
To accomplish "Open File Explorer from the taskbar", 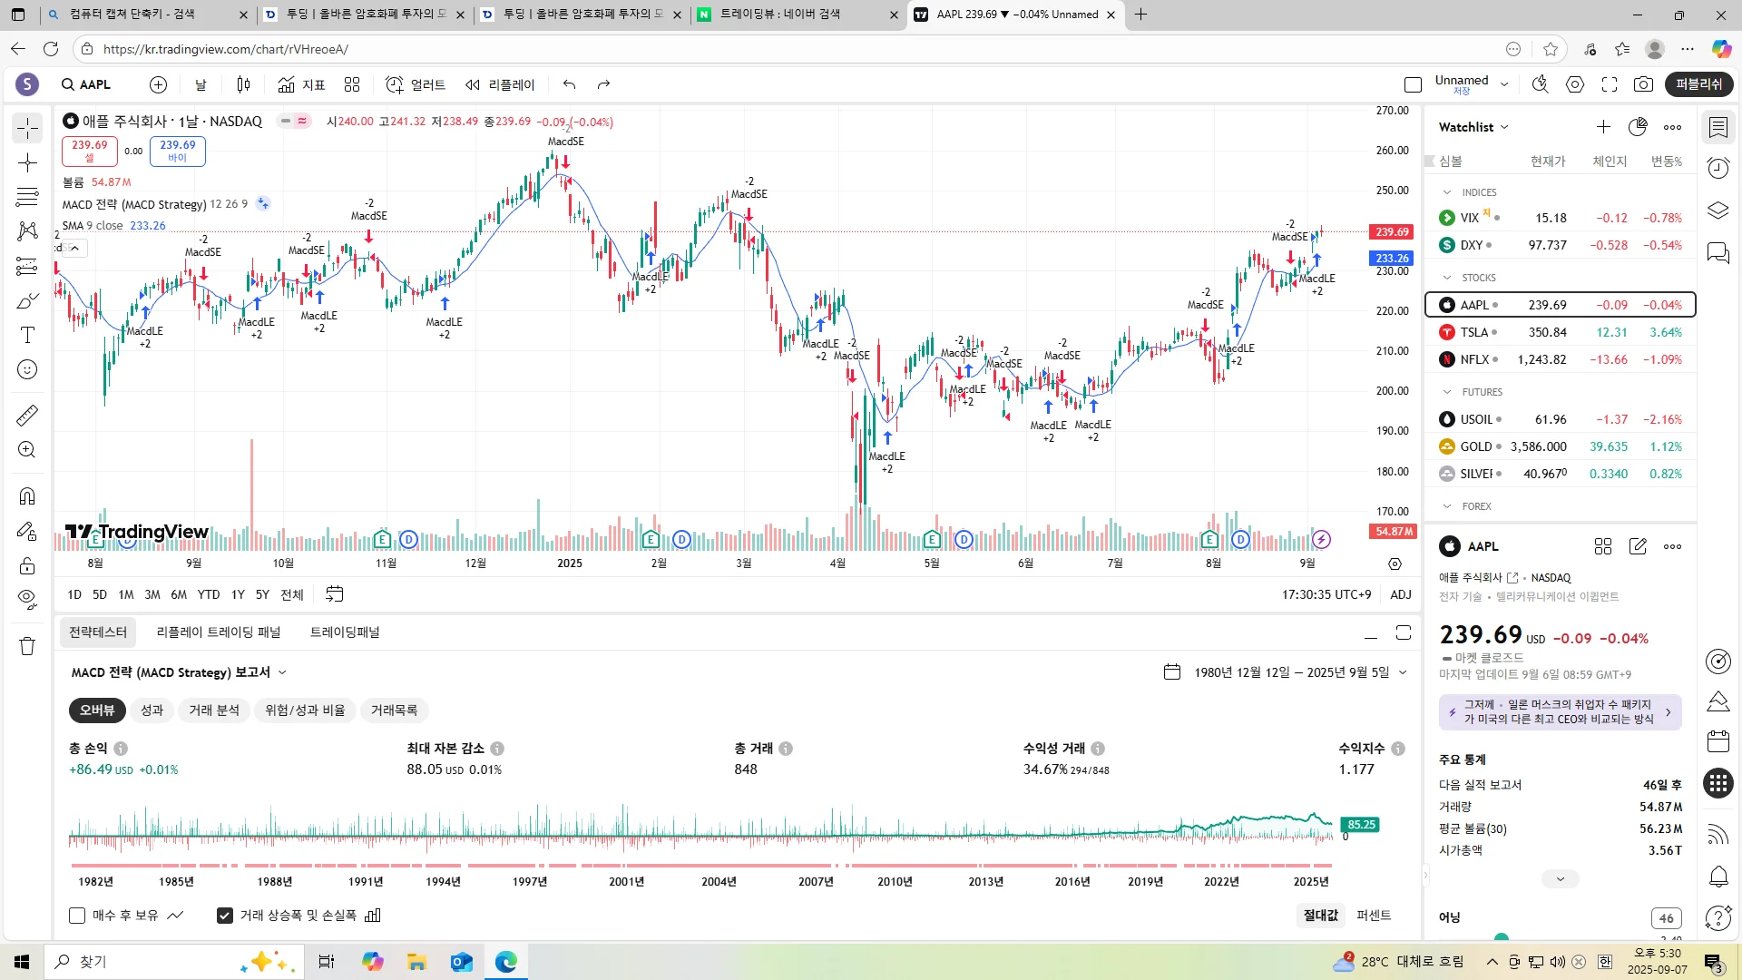I will pos(416,962).
